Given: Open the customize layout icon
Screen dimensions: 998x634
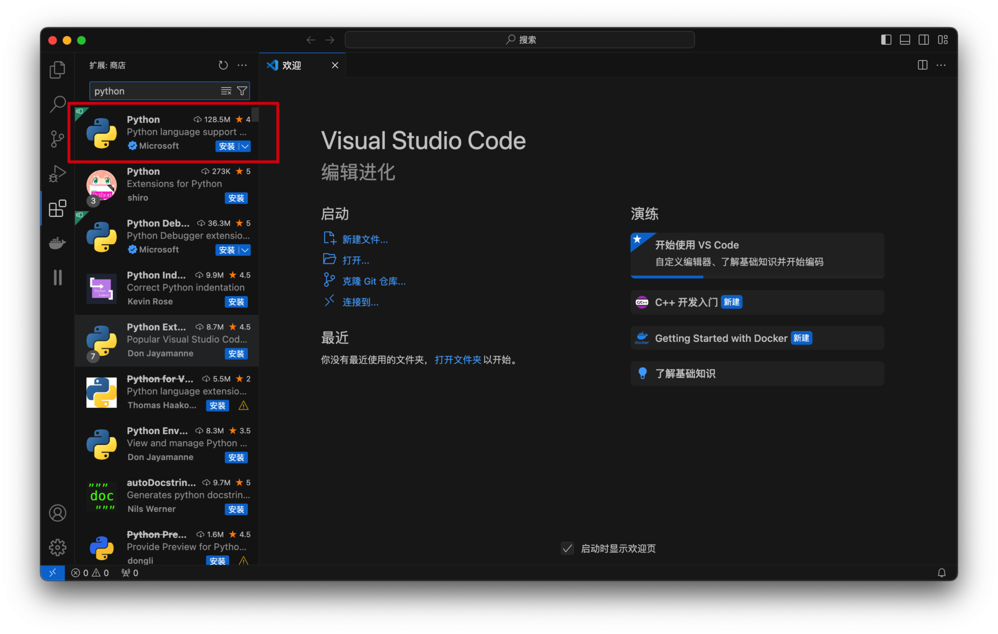Looking at the screenshot, I should pyautogui.click(x=943, y=40).
